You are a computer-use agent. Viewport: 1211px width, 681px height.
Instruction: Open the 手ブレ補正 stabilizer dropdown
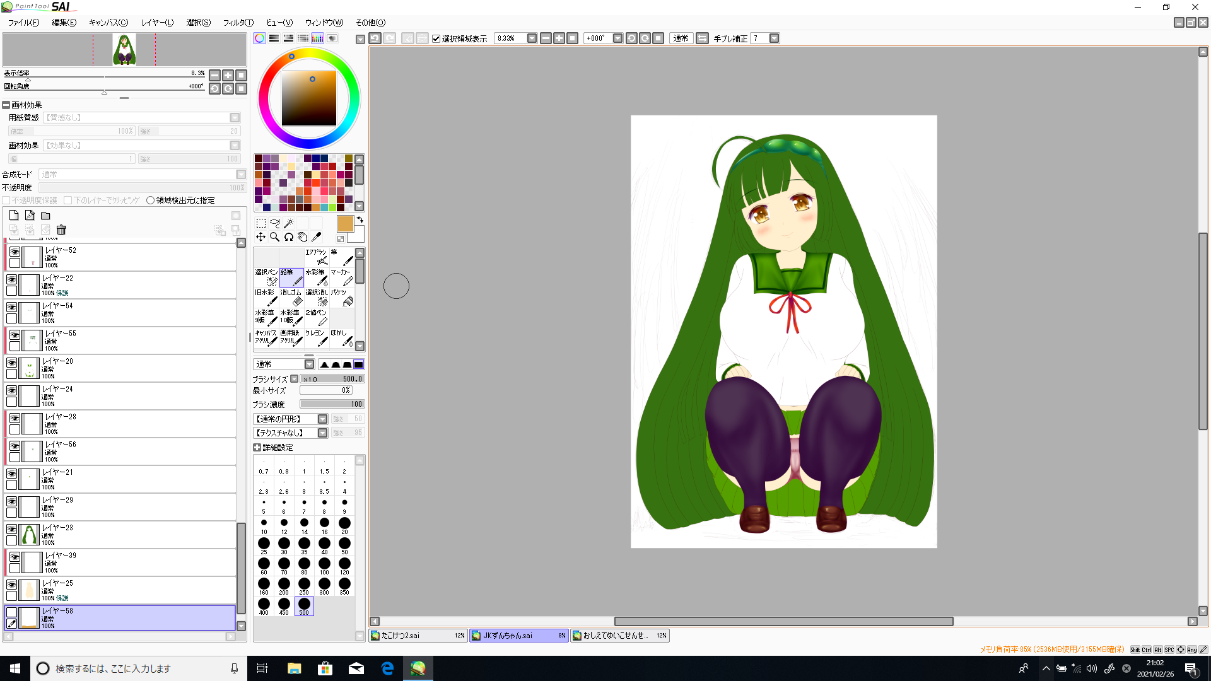point(774,38)
